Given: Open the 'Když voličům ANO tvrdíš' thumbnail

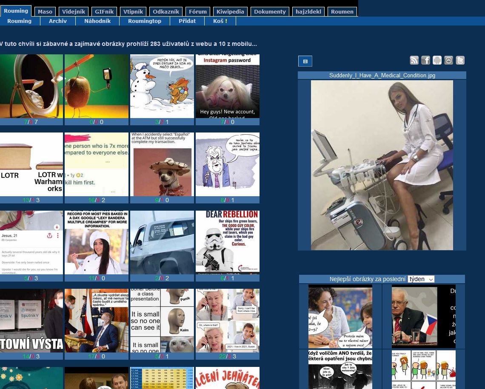Looking at the screenshot, I should click(x=340, y=369).
